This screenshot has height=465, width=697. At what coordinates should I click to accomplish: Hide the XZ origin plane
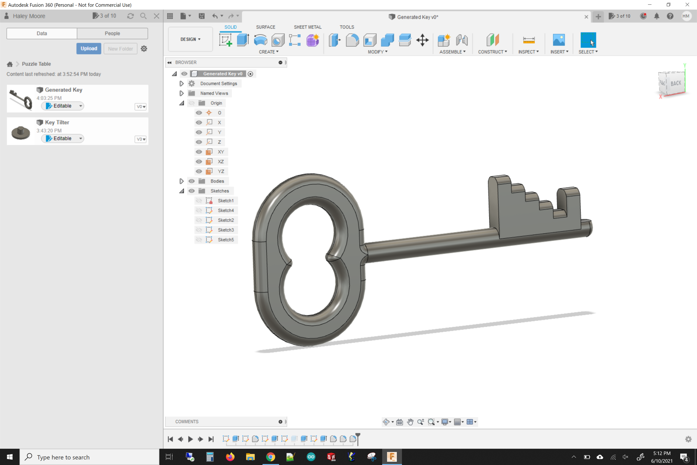(x=199, y=162)
